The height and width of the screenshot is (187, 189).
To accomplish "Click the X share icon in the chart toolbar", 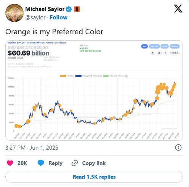I will (159, 53).
